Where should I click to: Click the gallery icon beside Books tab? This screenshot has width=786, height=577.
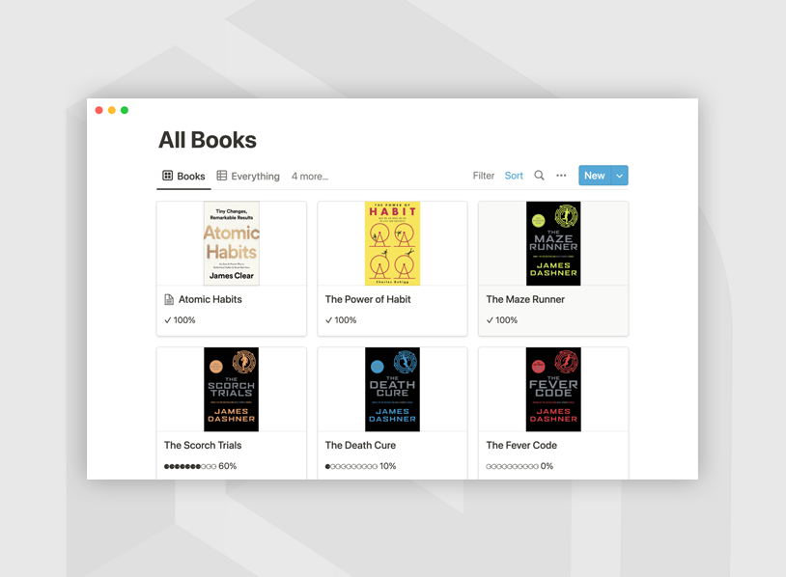167,176
